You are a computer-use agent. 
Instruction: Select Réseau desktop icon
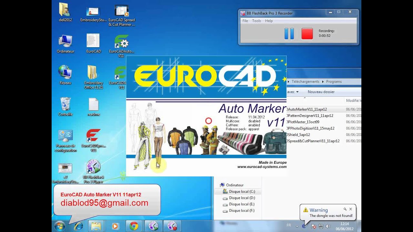coord(65,75)
